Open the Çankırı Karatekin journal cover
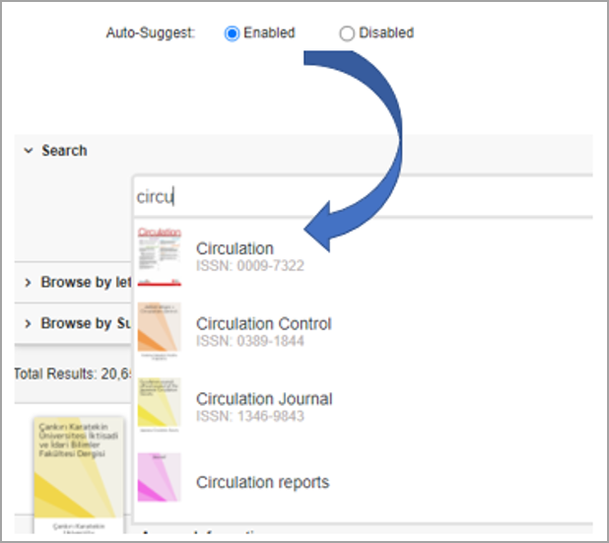The height and width of the screenshot is (543, 609). (x=79, y=475)
